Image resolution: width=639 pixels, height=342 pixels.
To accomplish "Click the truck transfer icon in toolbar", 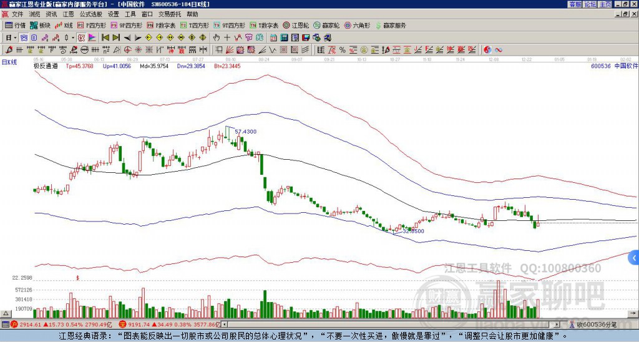I will click(x=327, y=38).
